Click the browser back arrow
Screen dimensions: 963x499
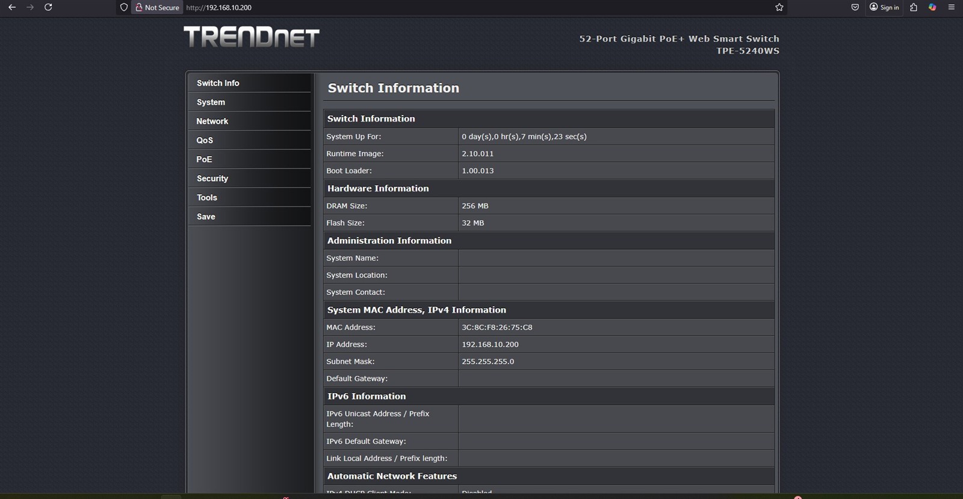tap(12, 7)
